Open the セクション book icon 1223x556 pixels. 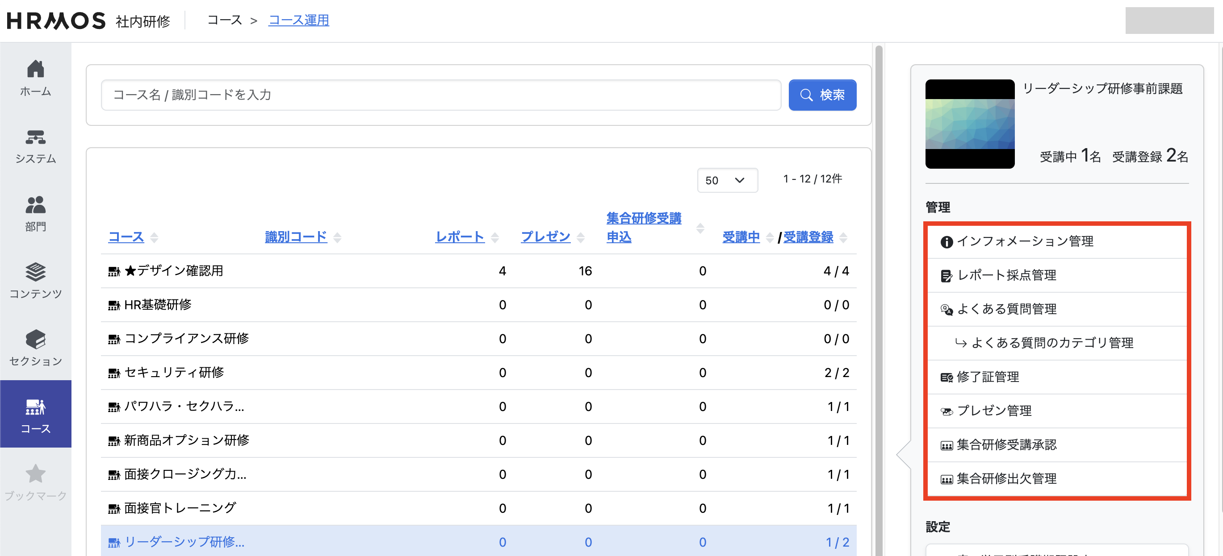tap(36, 340)
